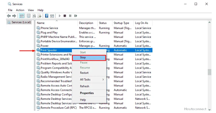Image resolution: width=216 pixels, height=113 pixels.
Task: Open the toolbar Properties sheet icon
Action: [28, 16]
